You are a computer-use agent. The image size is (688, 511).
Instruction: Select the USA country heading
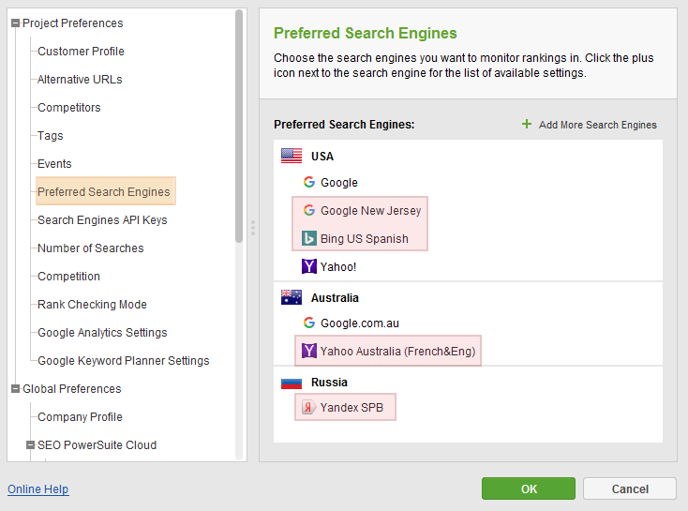(322, 157)
